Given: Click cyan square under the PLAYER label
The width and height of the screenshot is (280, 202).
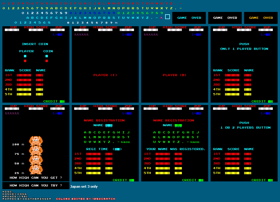Looking at the screenshot, I should (x=25, y=56).
